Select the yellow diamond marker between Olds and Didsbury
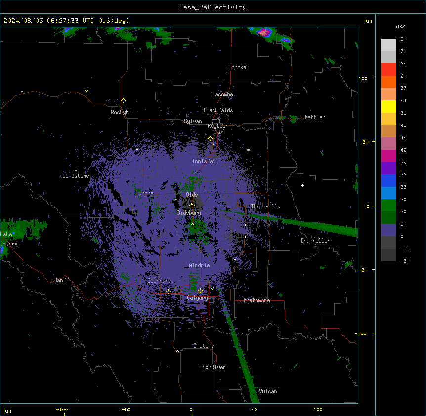 point(192,206)
